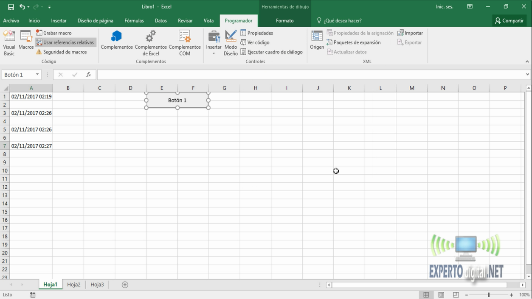Click the Compartir button
Viewport: 532px width, 299px height.
tap(509, 20)
